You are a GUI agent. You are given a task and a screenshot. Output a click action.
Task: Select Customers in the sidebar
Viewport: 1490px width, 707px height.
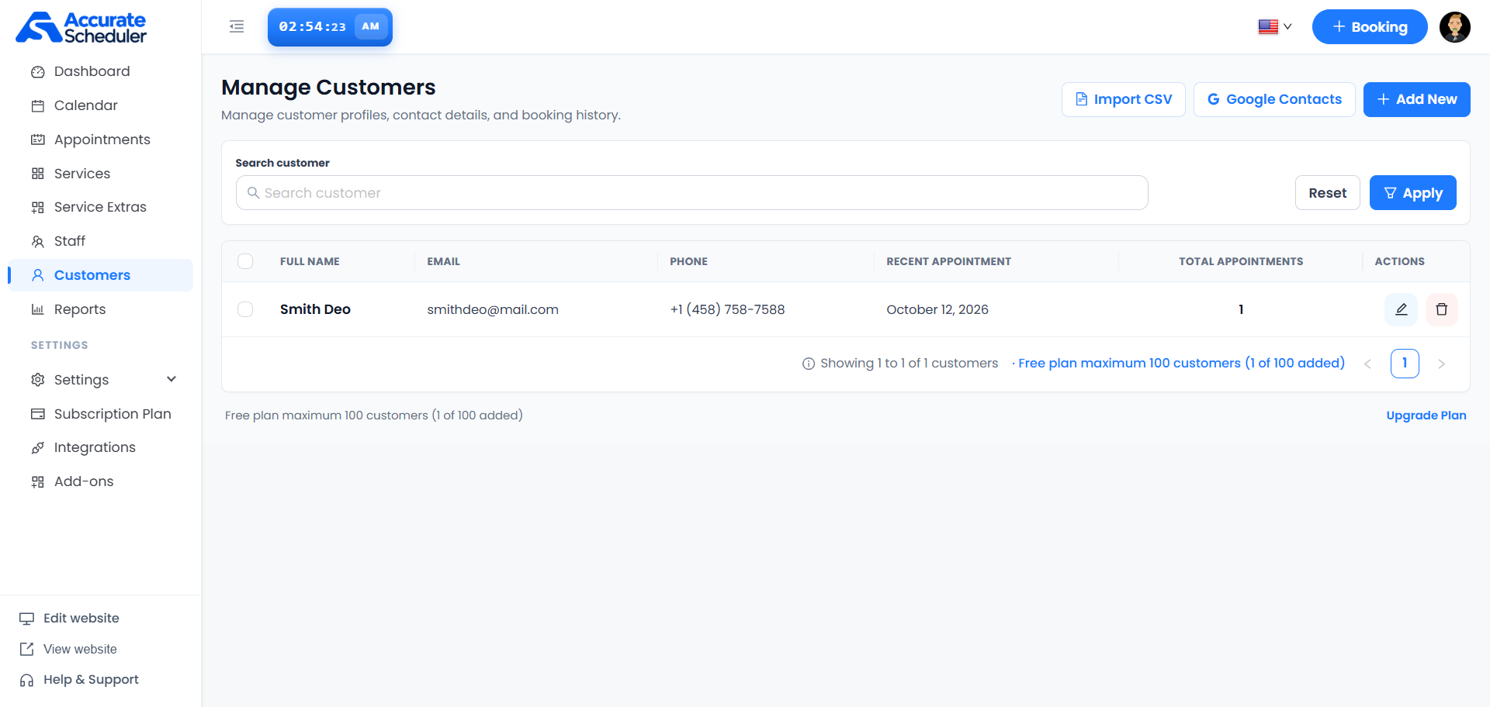tap(101, 275)
